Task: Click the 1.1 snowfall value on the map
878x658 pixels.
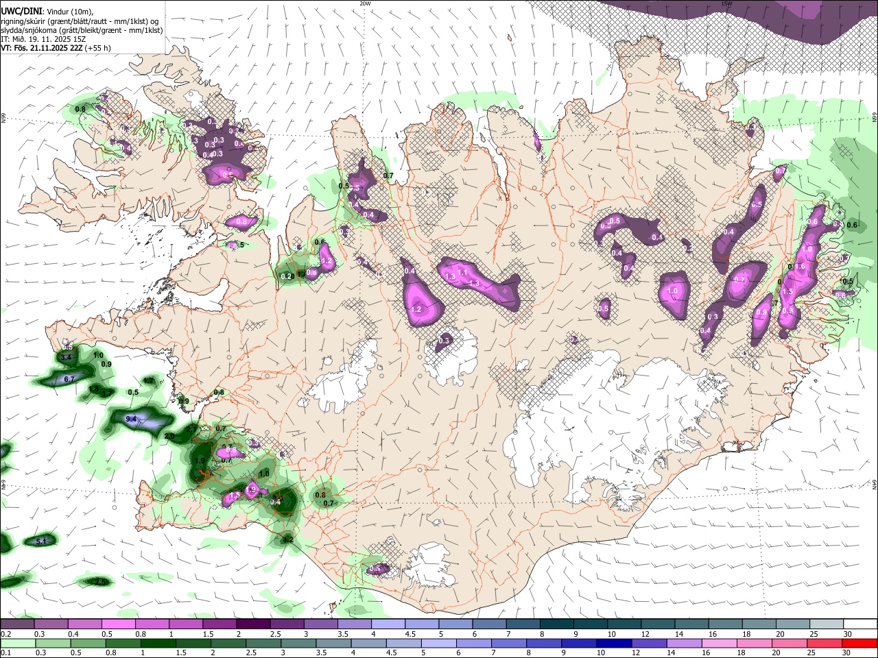Action: (x=462, y=272)
